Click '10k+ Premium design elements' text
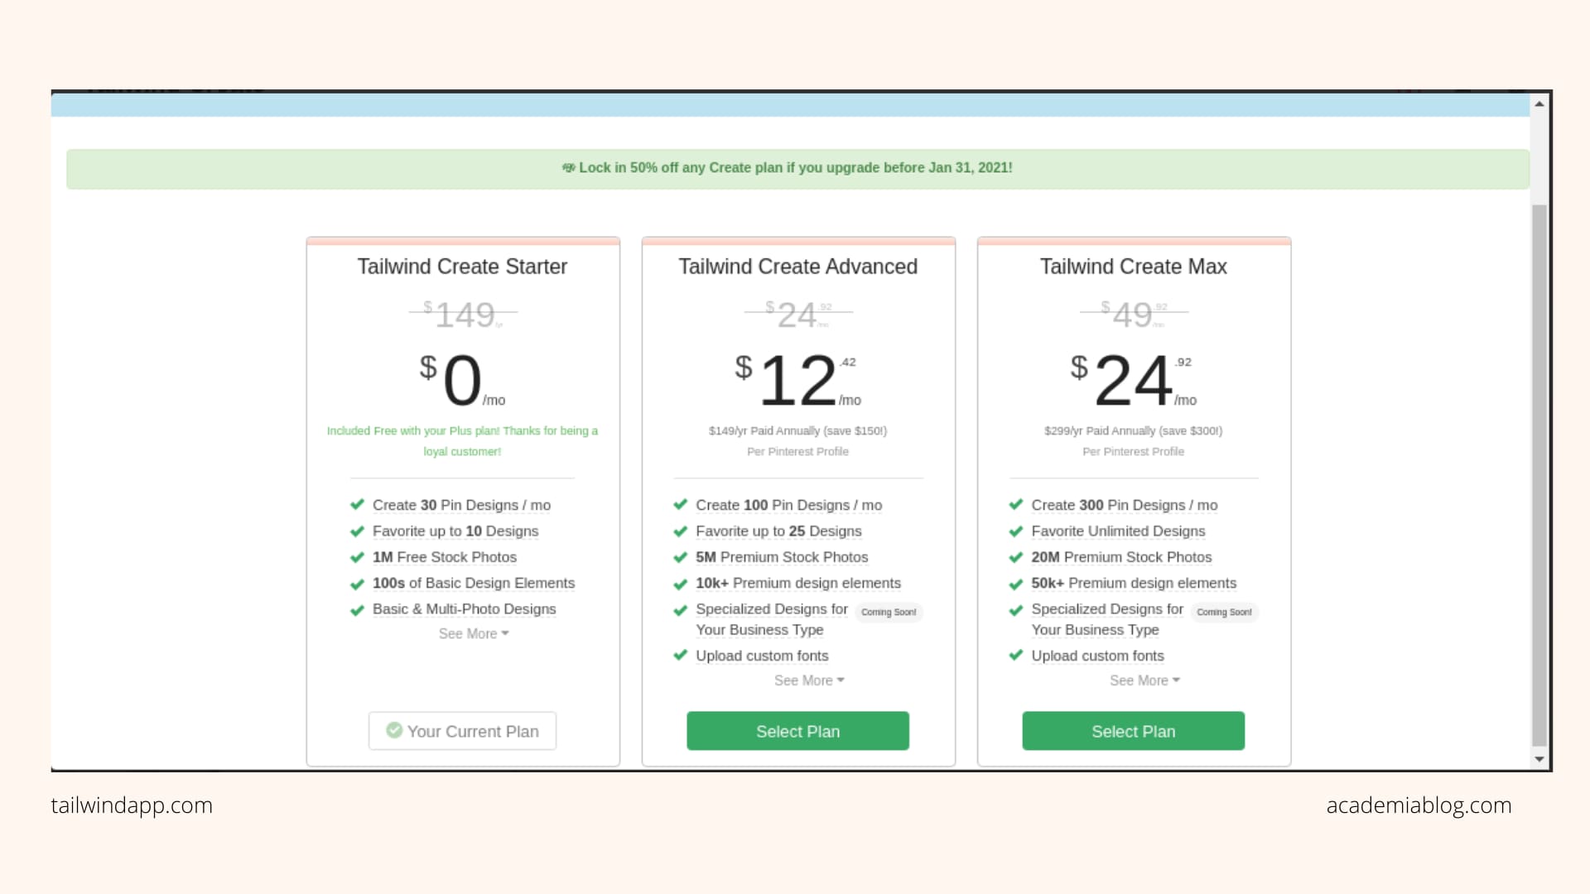Screen dimensions: 1590x894 click(798, 583)
